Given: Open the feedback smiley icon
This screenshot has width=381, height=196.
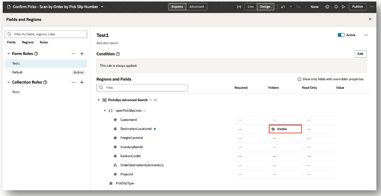Looking at the screenshot, I should point(328,7).
